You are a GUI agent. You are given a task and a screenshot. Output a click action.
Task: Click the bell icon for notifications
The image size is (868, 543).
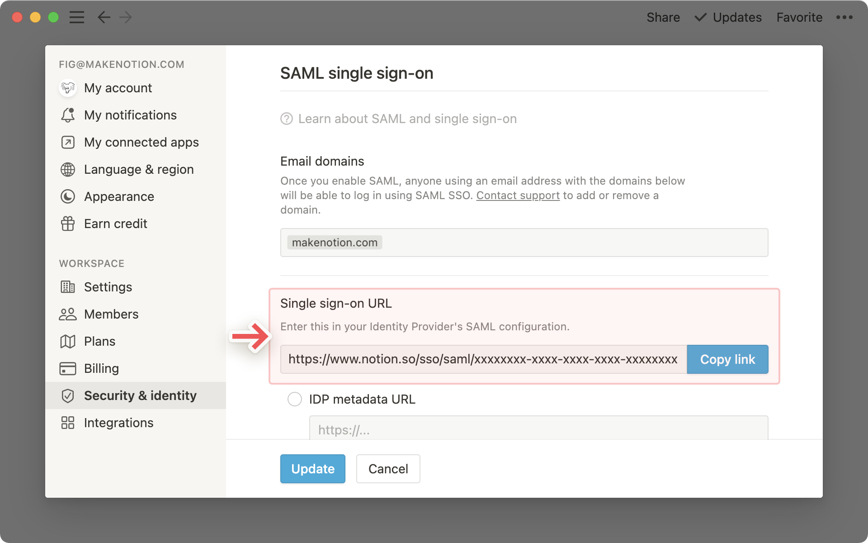click(x=68, y=115)
